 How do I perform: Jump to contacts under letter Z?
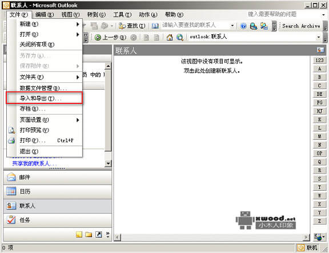point(319,221)
